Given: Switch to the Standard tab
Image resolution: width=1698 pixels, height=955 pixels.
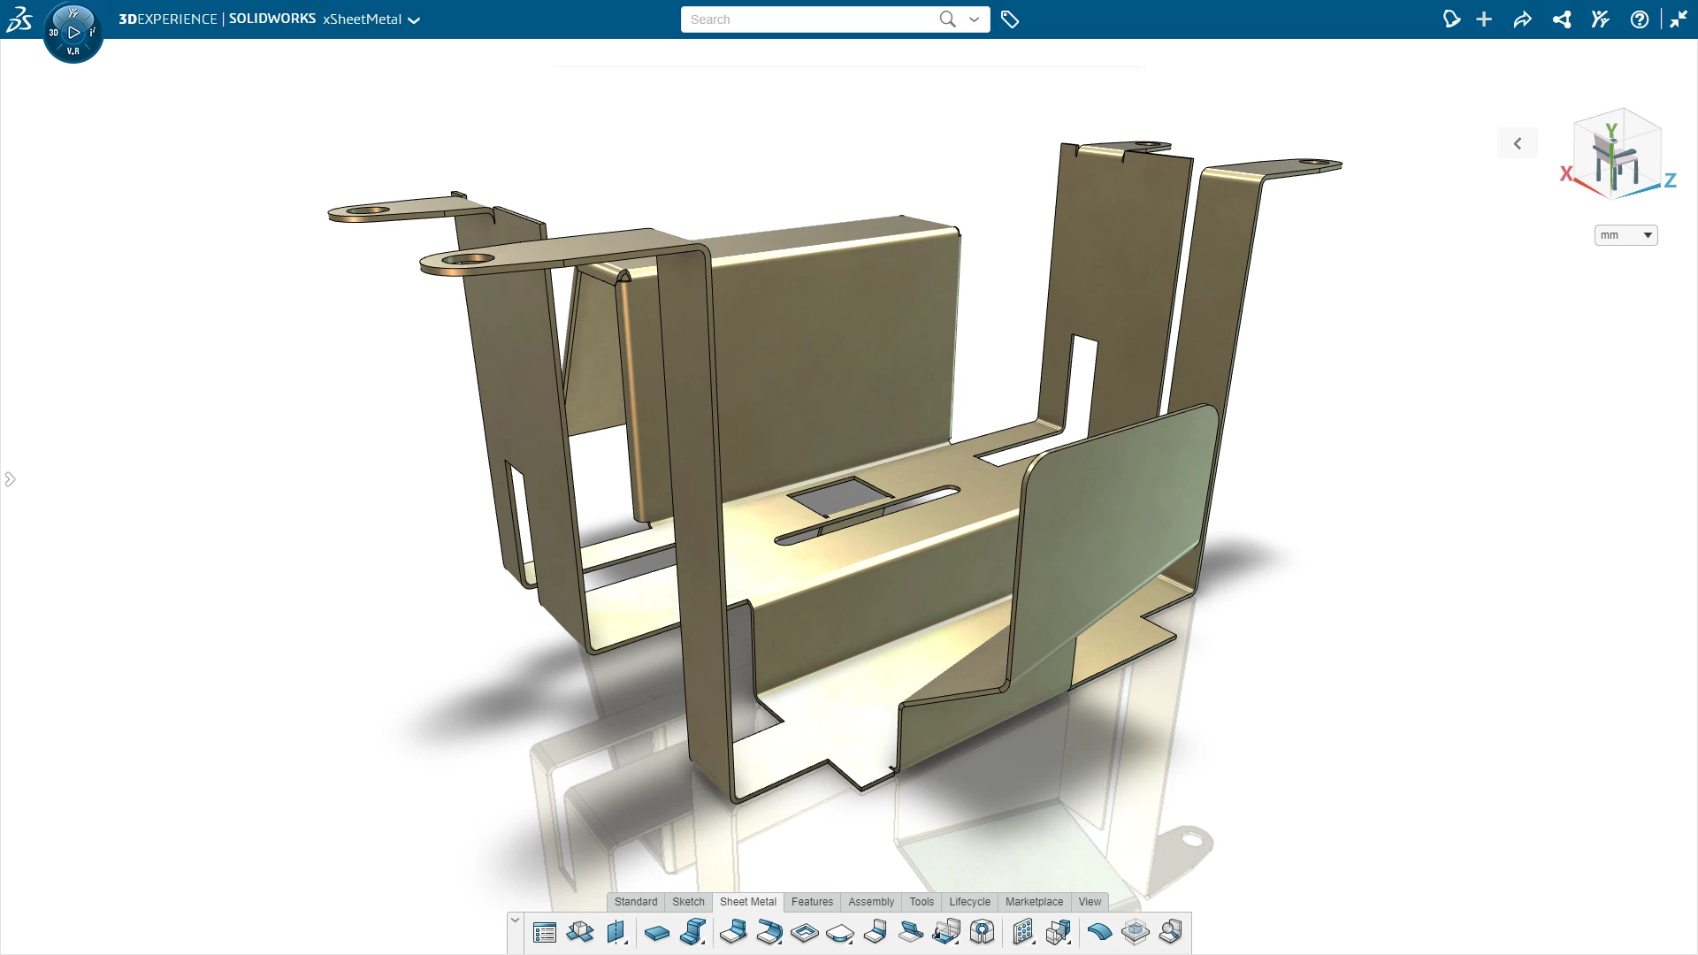Looking at the screenshot, I should point(636,902).
